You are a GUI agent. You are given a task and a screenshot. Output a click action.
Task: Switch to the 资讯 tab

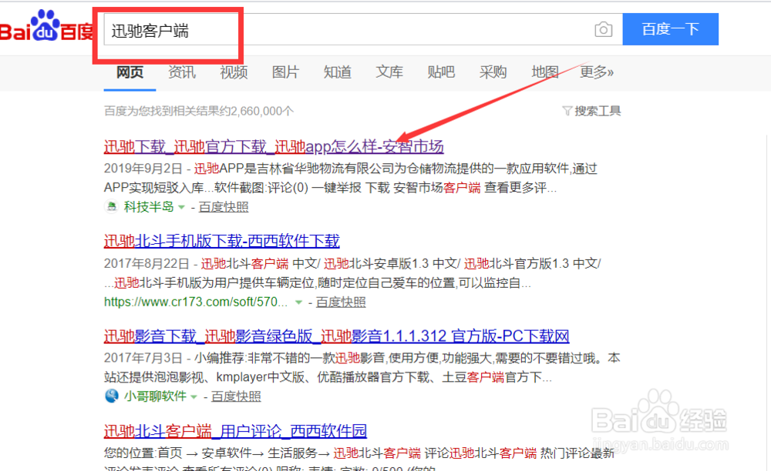tap(182, 72)
